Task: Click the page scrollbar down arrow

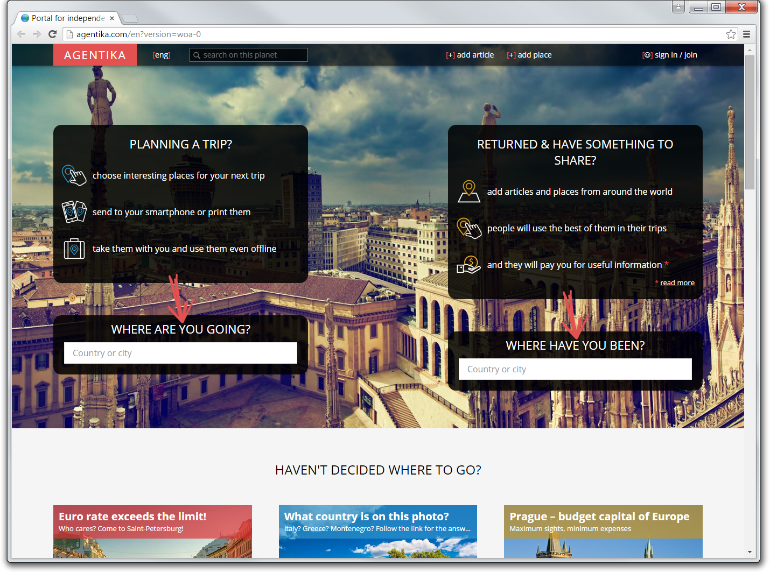Action: tap(750, 552)
